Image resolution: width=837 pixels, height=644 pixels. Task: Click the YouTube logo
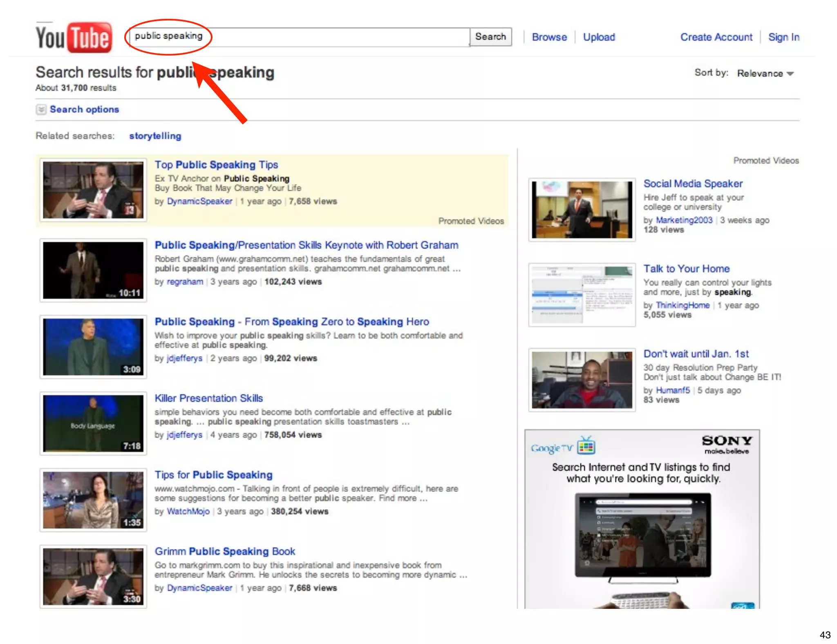74,38
